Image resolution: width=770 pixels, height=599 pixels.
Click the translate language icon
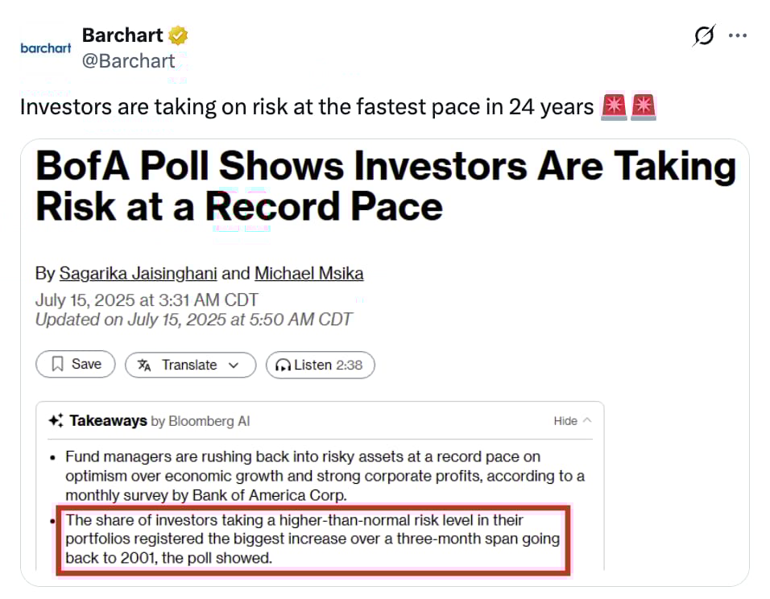tap(144, 365)
